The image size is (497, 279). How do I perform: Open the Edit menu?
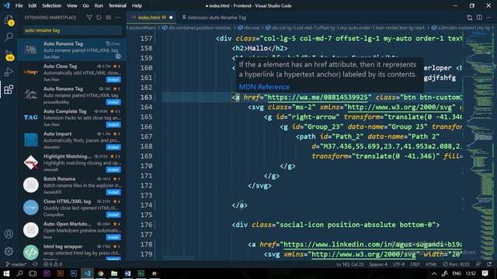click(33, 5)
